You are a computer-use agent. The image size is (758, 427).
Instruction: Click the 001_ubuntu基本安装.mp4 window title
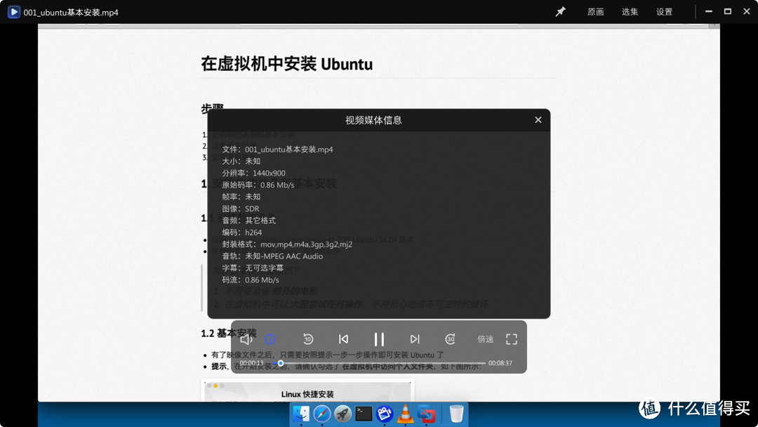point(71,13)
